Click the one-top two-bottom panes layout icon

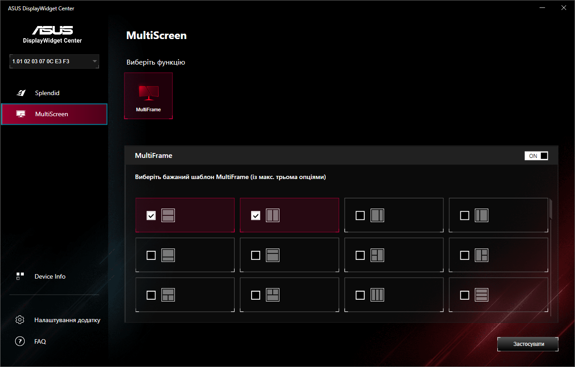point(168,295)
